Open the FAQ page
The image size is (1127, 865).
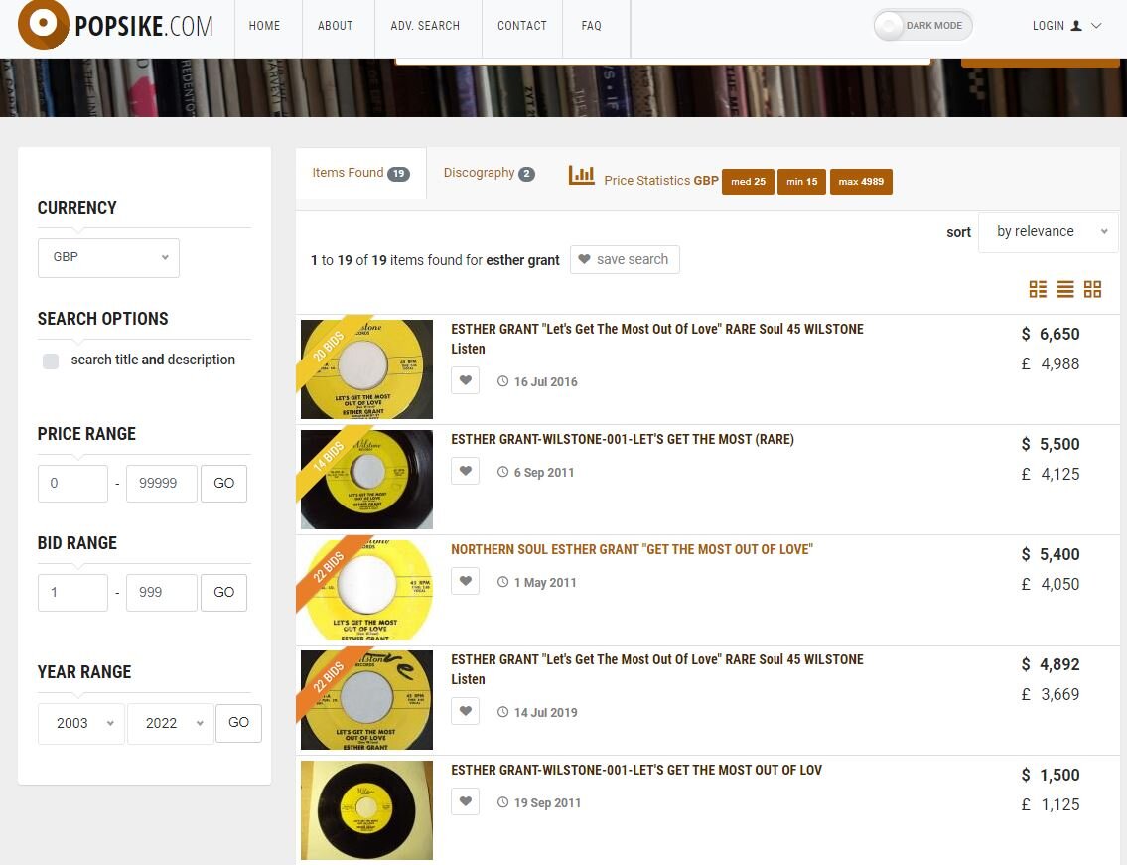(x=591, y=25)
